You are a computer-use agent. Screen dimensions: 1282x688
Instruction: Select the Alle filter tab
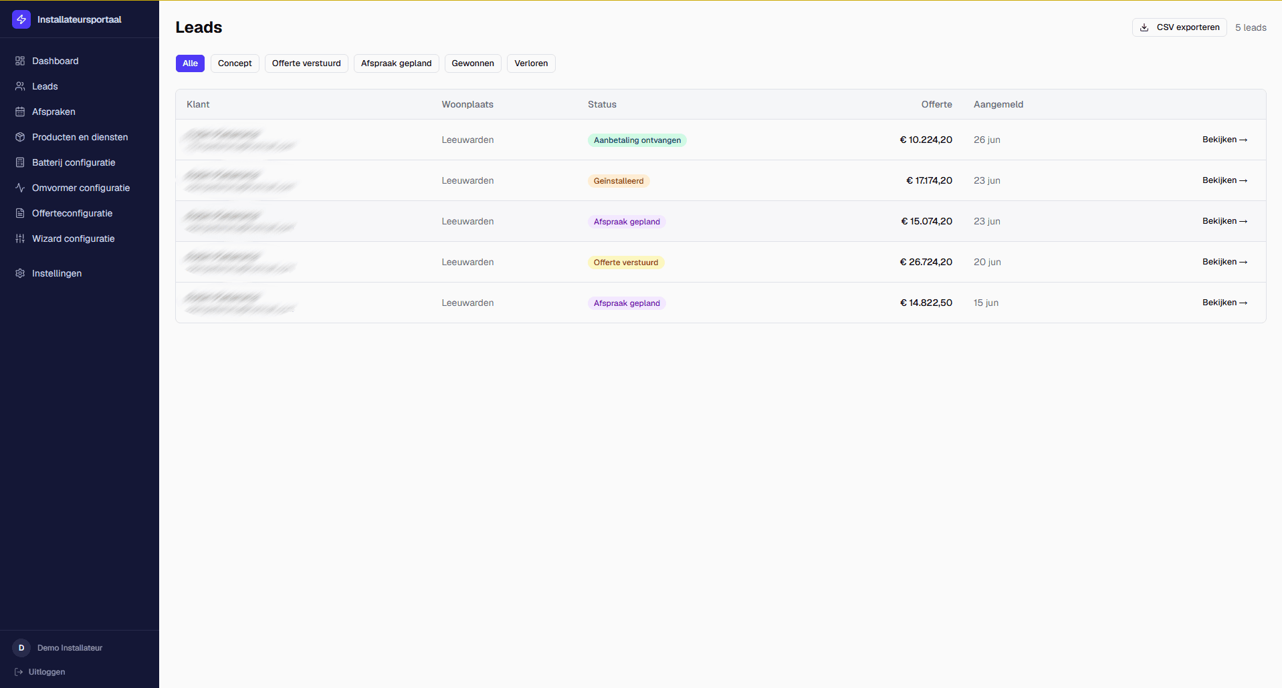190,63
